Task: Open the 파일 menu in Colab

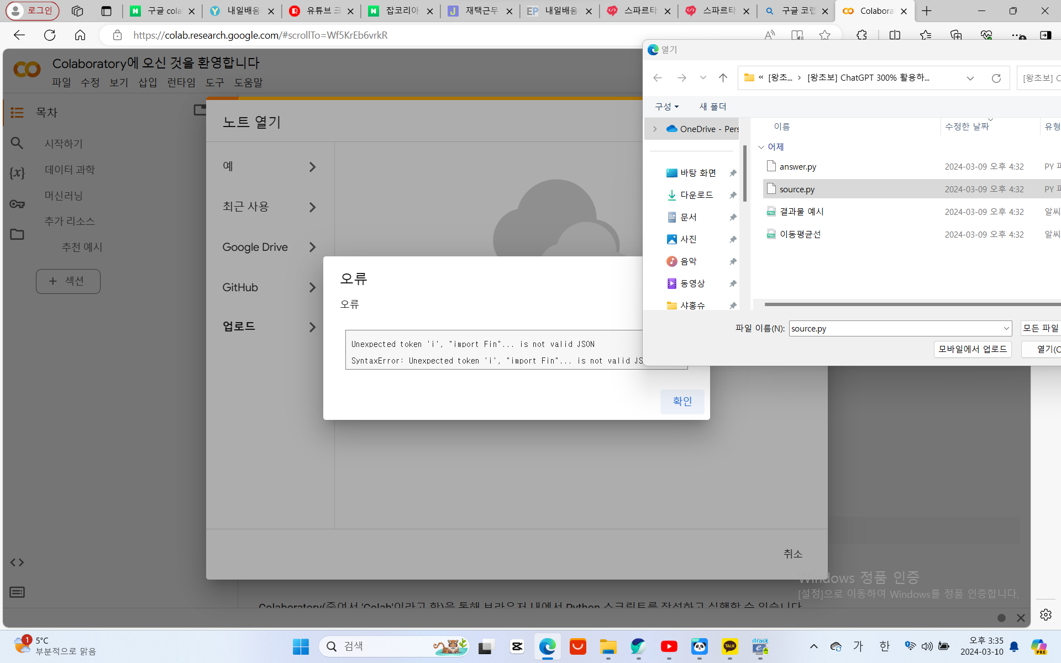Action: click(61, 82)
